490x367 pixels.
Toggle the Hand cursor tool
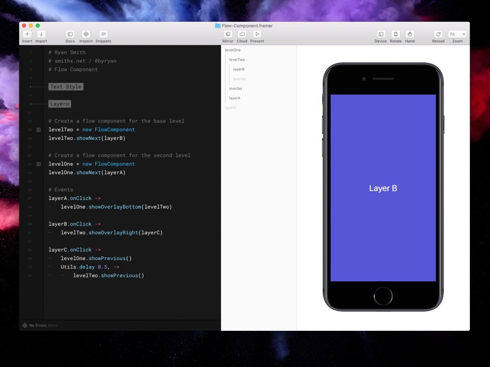tap(410, 34)
